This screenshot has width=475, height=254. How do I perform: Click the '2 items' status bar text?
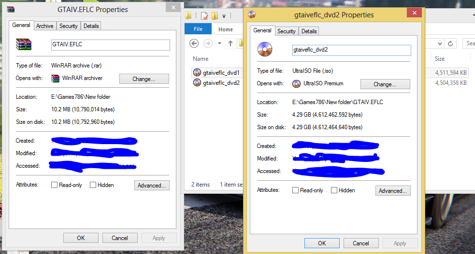201,185
